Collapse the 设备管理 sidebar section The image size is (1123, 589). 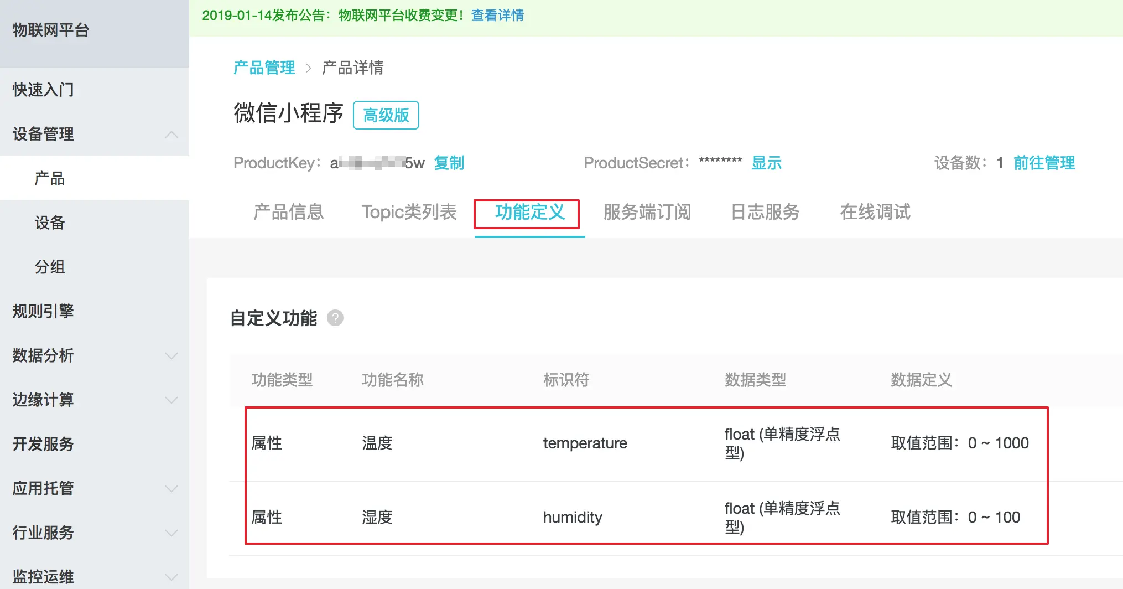click(171, 134)
